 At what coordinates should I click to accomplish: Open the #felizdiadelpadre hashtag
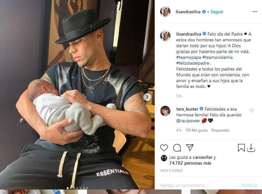[x=193, y=63]
